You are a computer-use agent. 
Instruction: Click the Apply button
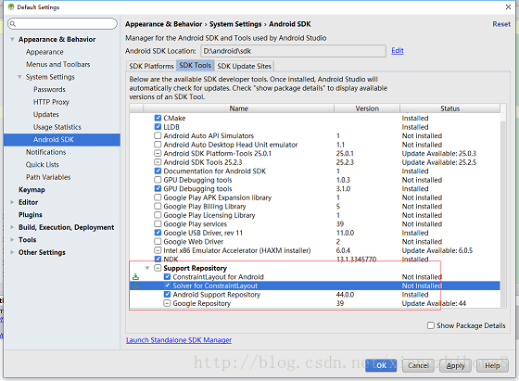pos(455,365)
